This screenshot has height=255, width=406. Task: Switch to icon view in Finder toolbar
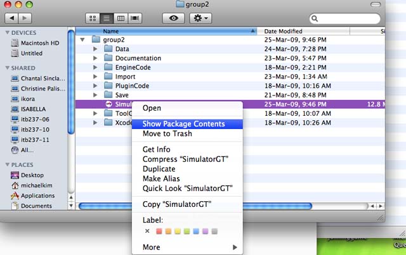[x=92, y=19]
